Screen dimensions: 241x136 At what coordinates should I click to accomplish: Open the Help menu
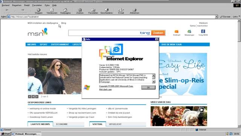54,5
